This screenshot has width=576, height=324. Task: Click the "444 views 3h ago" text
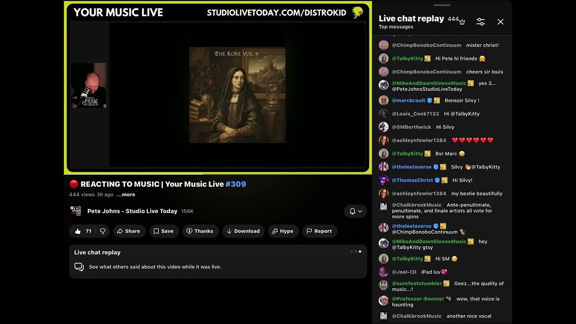tap(91, 194)
